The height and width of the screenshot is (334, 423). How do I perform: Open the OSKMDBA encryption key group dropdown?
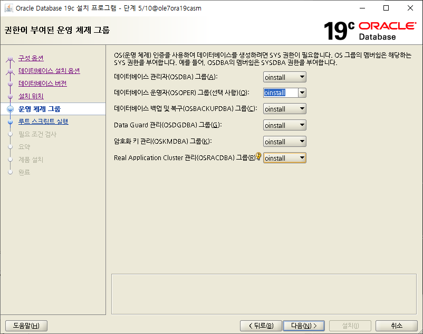tap(285, 142)
